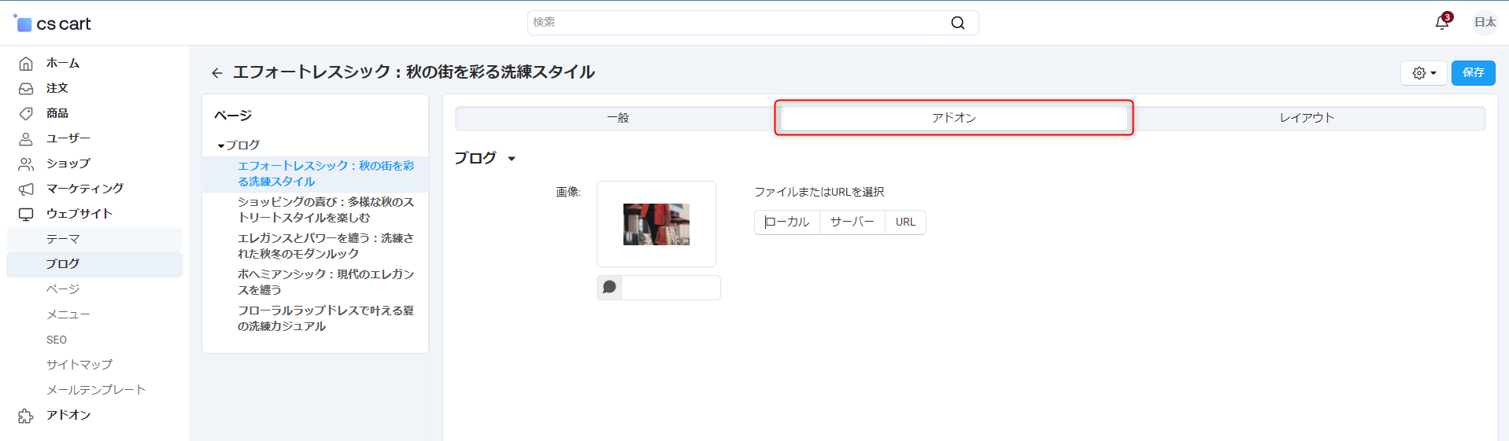Screen dimensions: 1509x441
Task: Open the gear settings dropdown
Action: click(1423, 73)
